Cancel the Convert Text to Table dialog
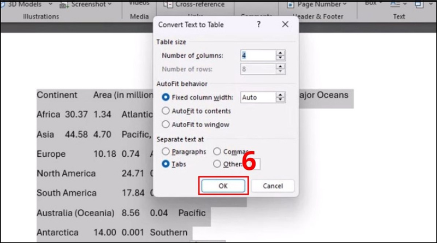Viewport: 437px width, 243px height. point(273,186)
